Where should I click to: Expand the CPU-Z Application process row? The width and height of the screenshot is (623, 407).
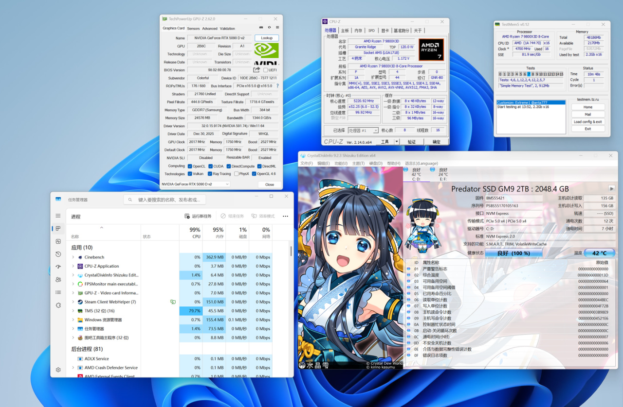(73, 266)
